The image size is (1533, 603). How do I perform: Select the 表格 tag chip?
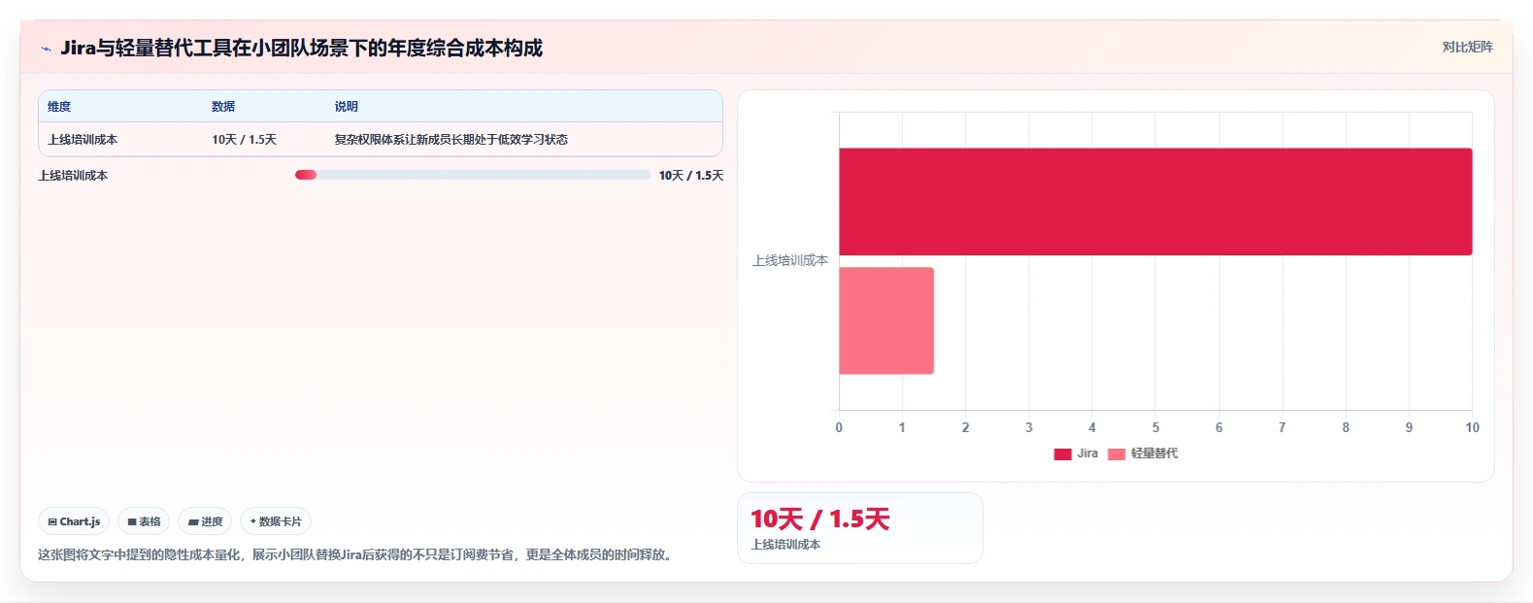point(144,521)
